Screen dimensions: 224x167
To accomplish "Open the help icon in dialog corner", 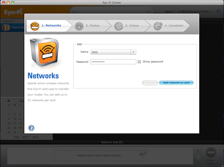I will pyautogui.click(x=31, y=128).
